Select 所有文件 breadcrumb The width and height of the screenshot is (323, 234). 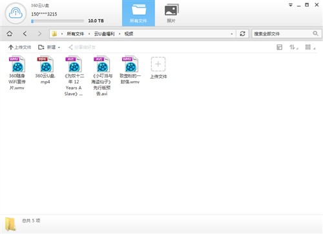coord(75,34)
